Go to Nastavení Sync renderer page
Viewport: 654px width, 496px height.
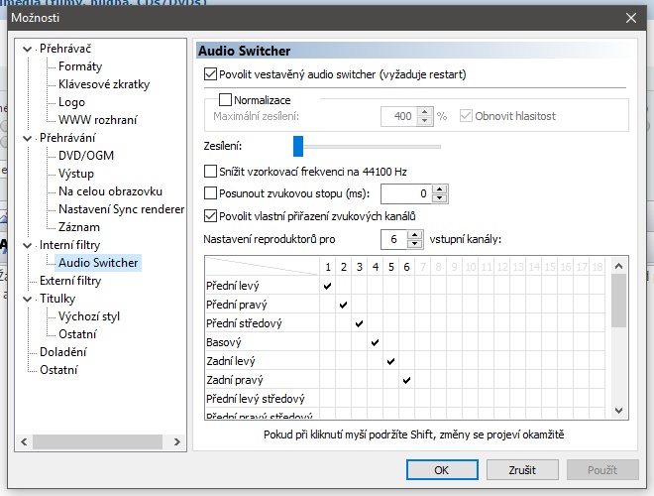121,209
